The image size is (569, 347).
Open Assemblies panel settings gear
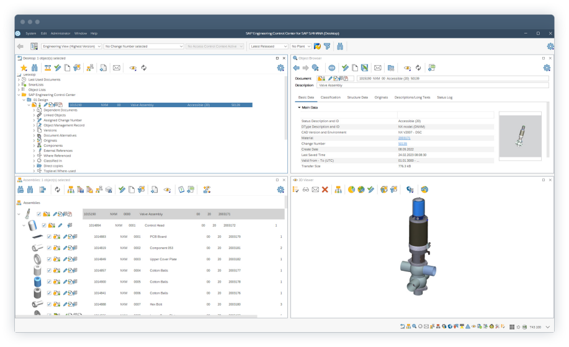coord(280,190)
